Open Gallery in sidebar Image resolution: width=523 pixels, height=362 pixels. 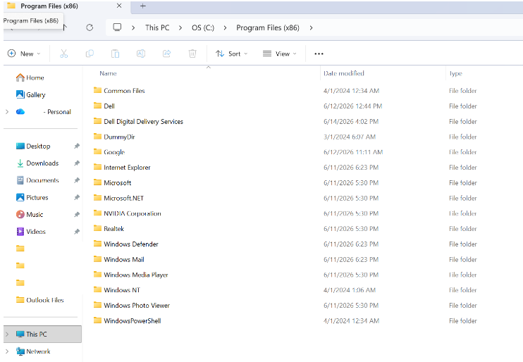tap(31, 94)
